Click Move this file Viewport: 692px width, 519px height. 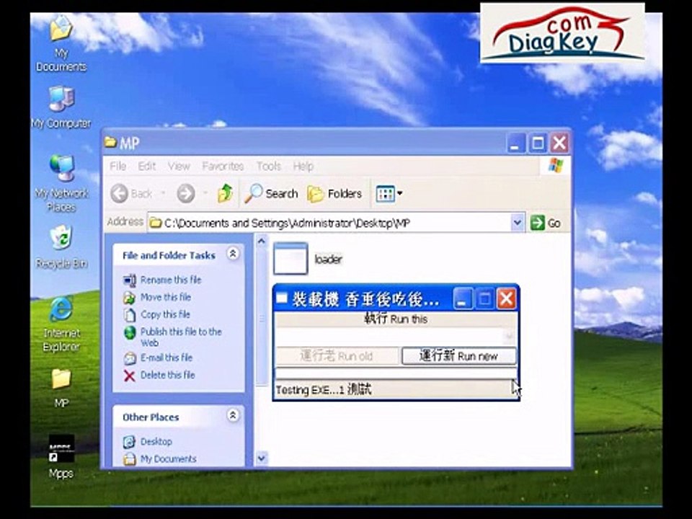point(166,298)
